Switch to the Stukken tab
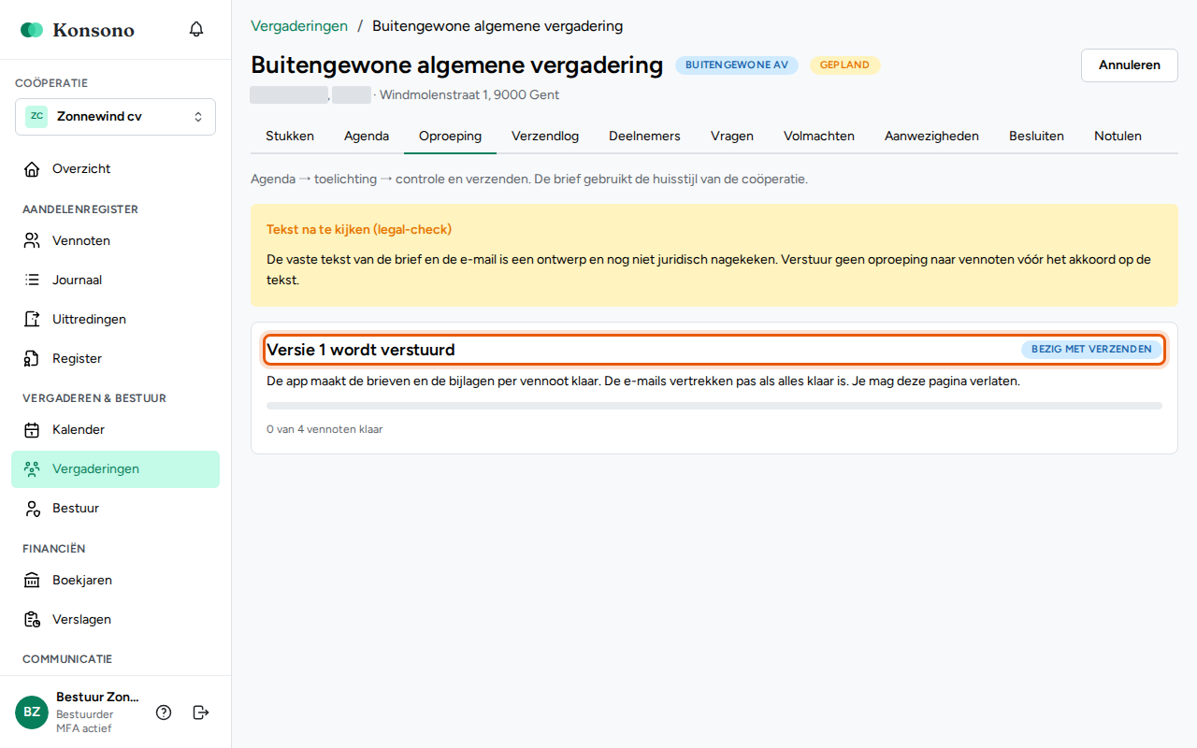 [x=290, y=136]
